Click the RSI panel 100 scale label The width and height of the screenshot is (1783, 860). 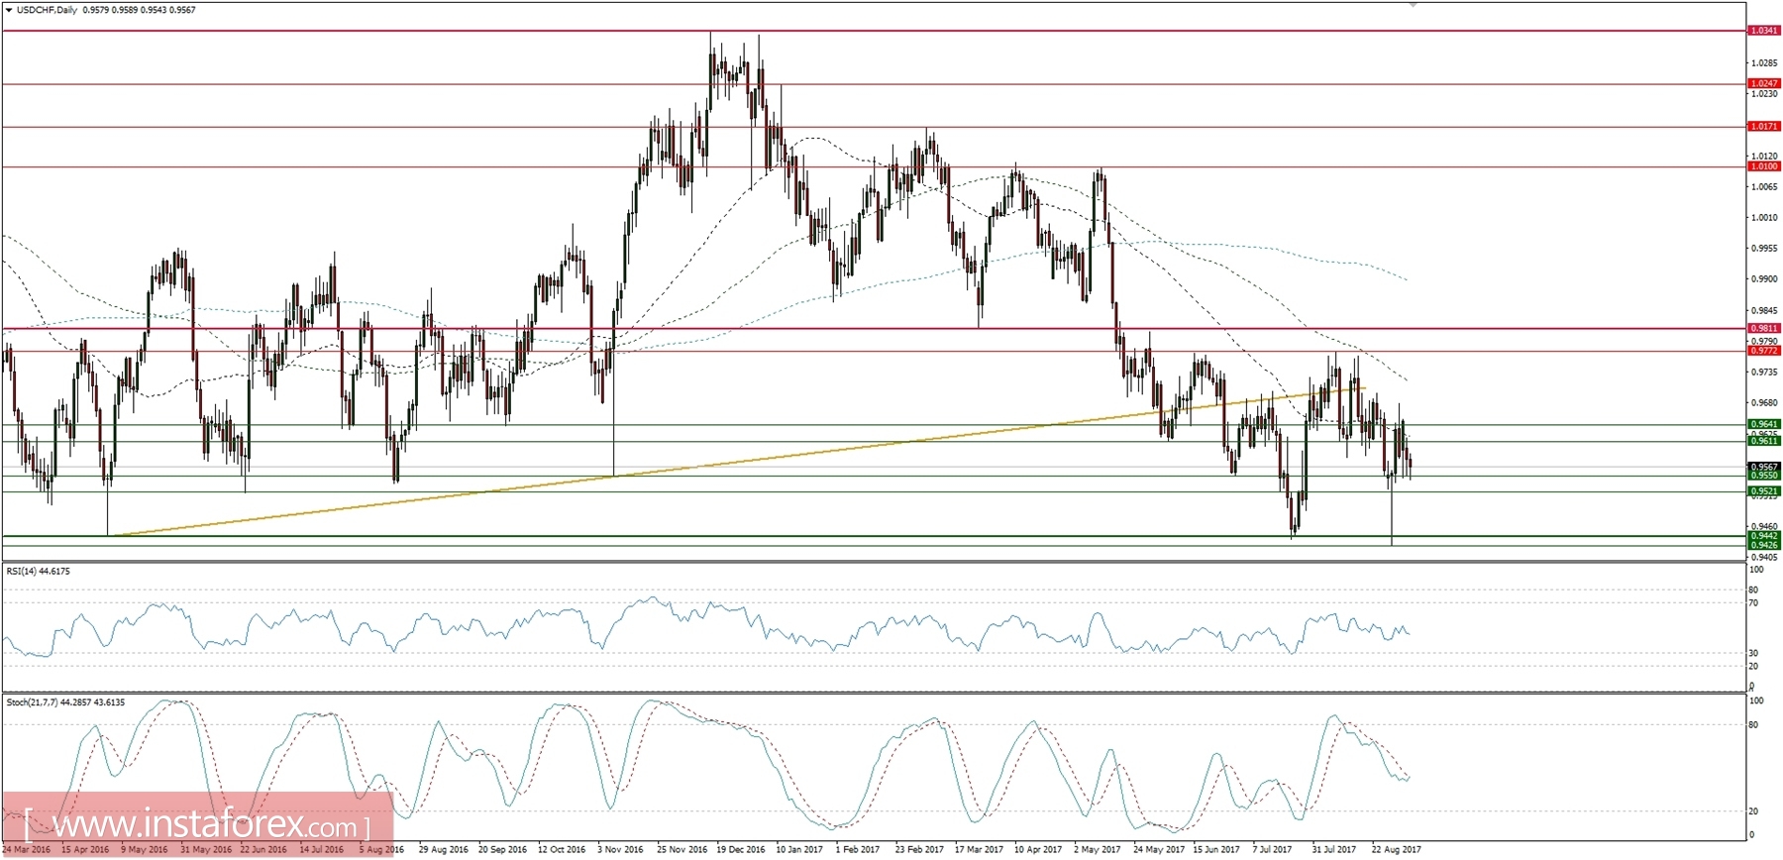[x=1757, y=571]
